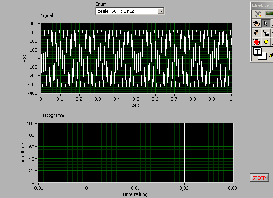The width and height of the screenshot is (273, 198).
Task: Click the 1 end marker on Zeit axis
Action: pyautogui.click(x=231, y=99)
